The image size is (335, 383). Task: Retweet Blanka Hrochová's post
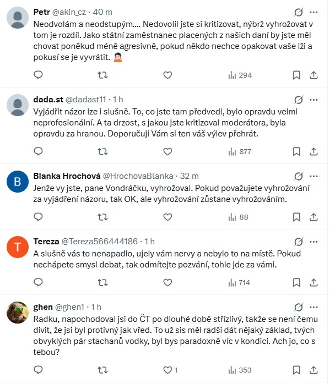102,217
